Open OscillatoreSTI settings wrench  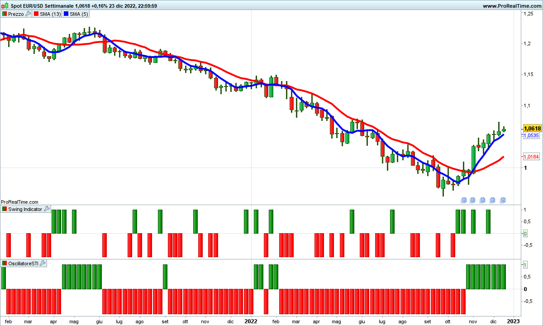pyautogui.click(x=43, y=263)
